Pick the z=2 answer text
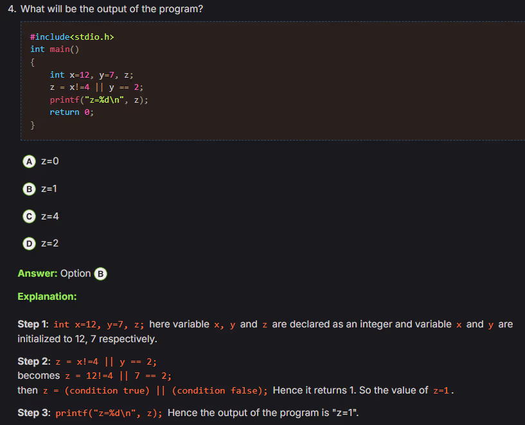The height and width of the screenshot is (425, 525). 50,243
